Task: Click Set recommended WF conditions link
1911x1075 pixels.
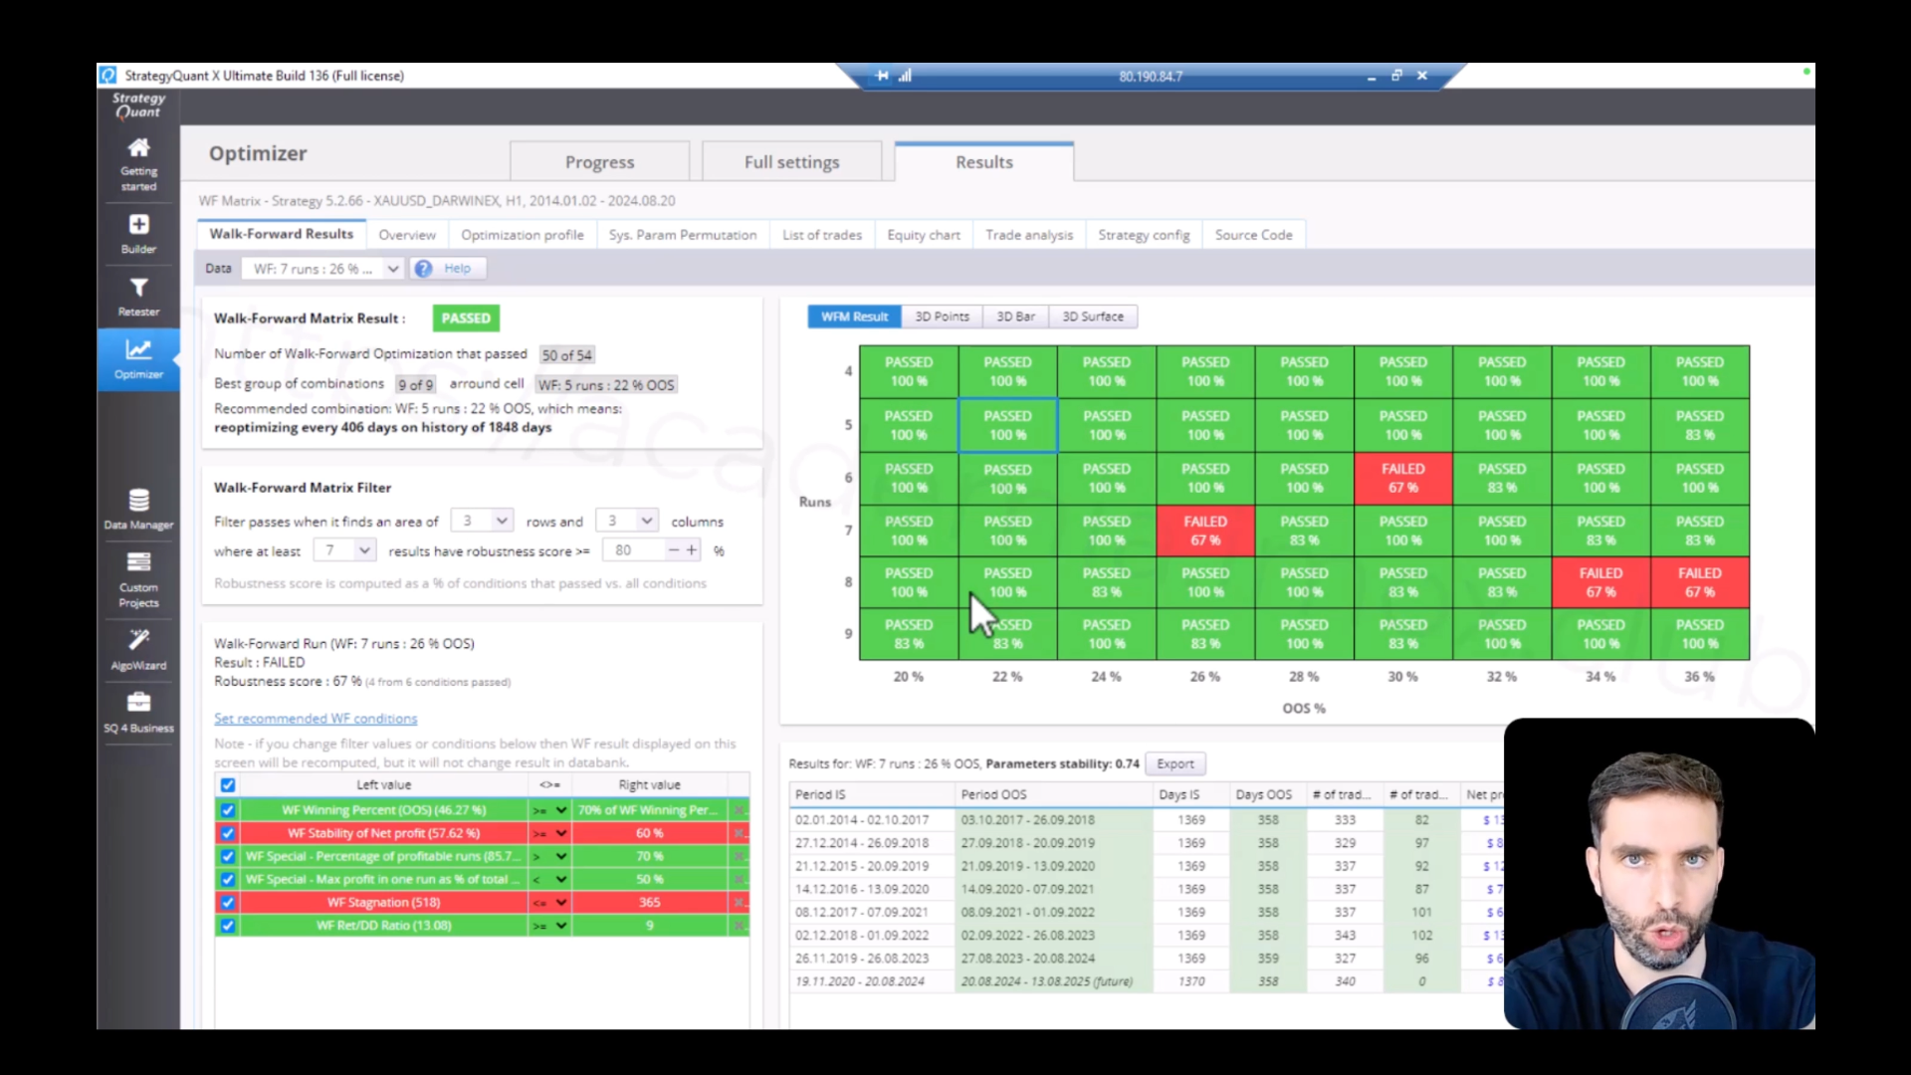Action: 316,719
